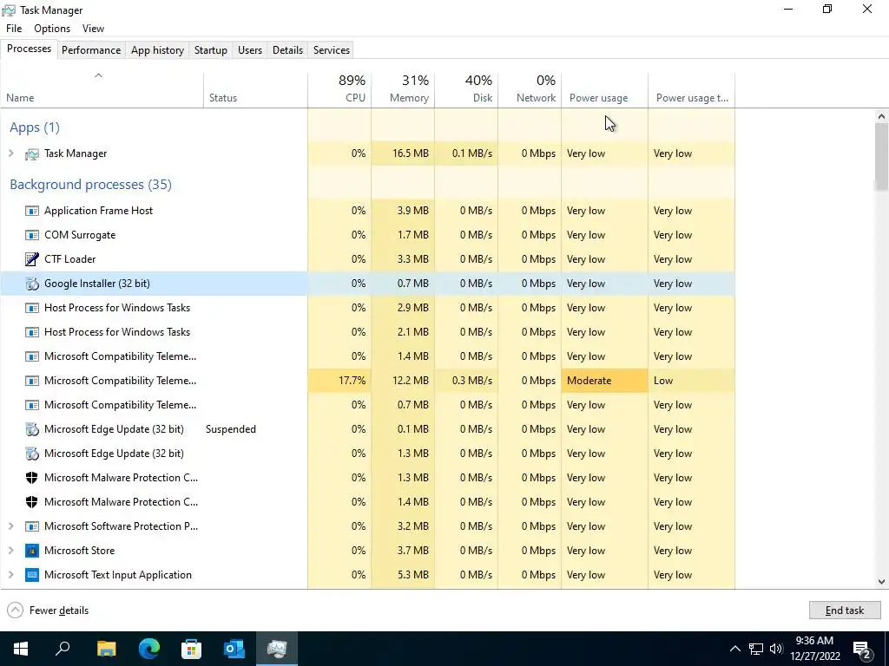The height and width of the screenshot is (666, 889).
Task: Open the volume speaker tray icon
Action: tap(776, 649)
